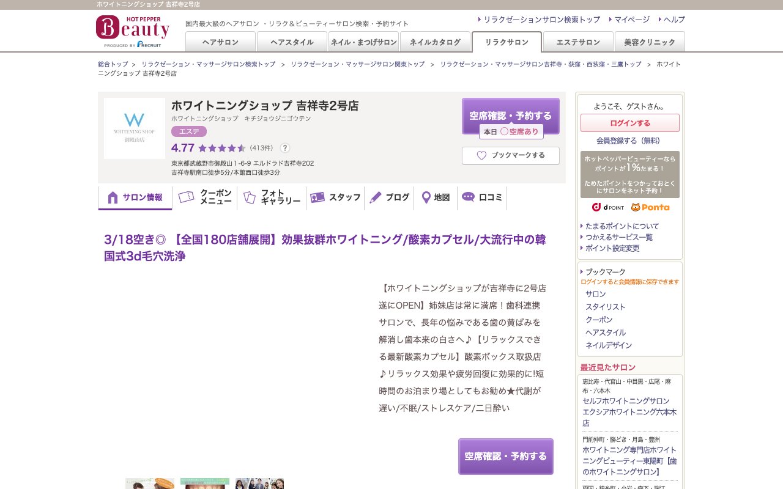Click the 空席確認・予約する purple button
Image resolution: width=783 pixels, height=489 pixels.
click(511, 114)
